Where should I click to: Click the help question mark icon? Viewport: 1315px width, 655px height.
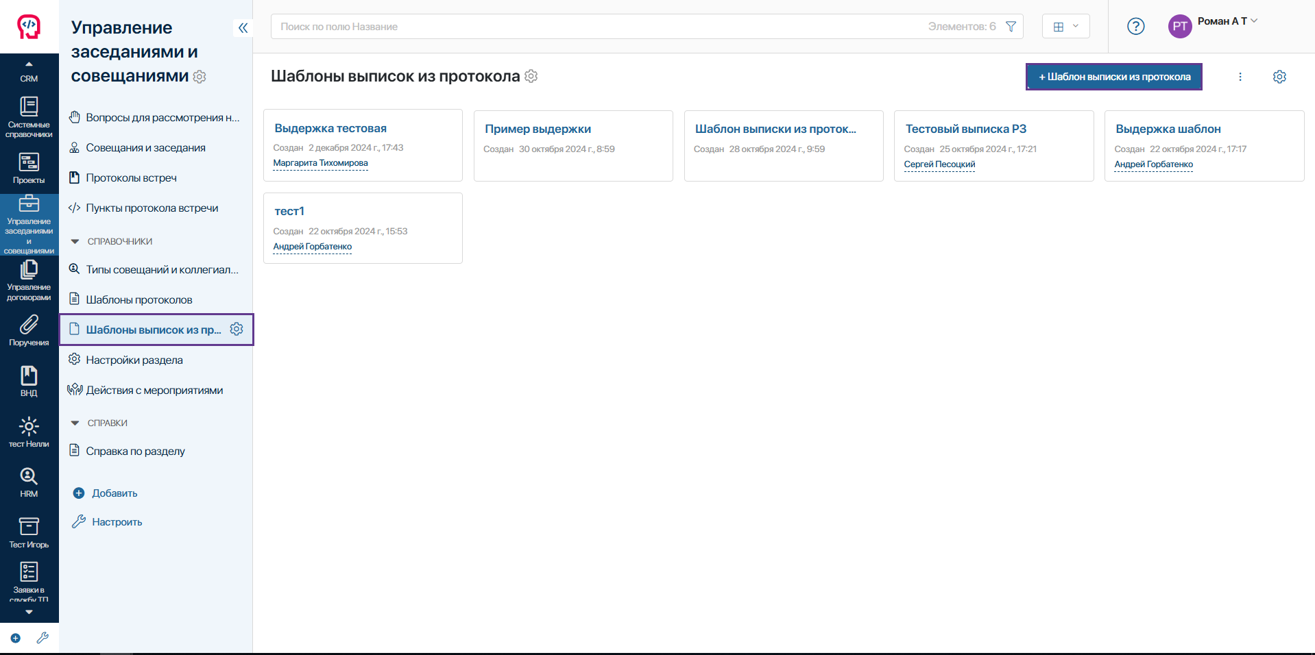pos(1135,26)
